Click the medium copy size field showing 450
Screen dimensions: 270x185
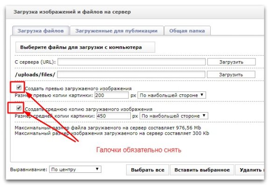(x=114, y=116)
